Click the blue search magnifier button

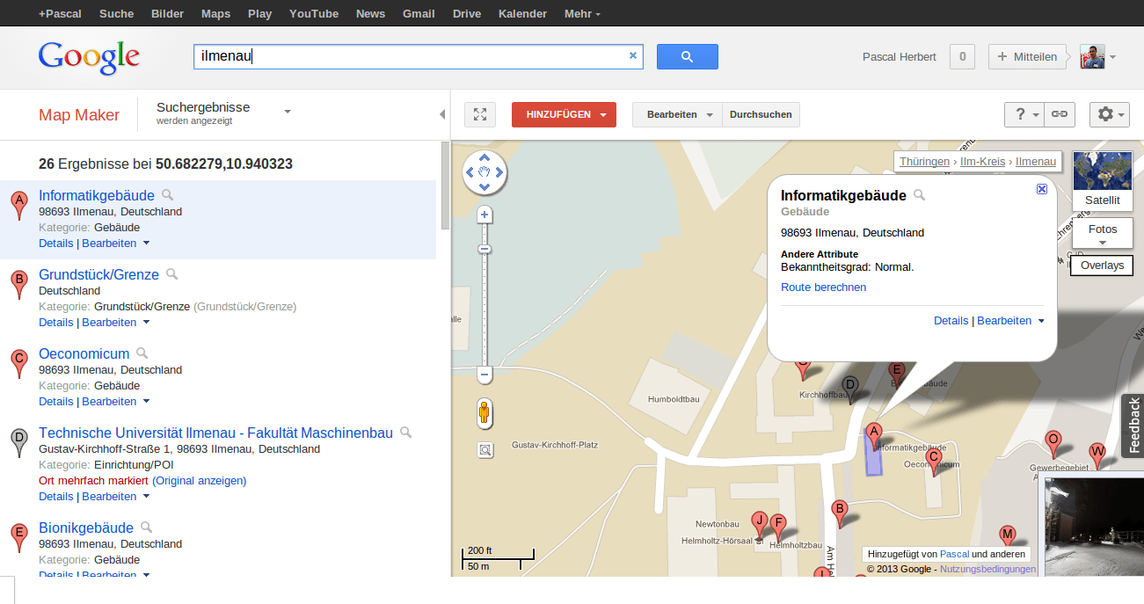coord(687,56)
